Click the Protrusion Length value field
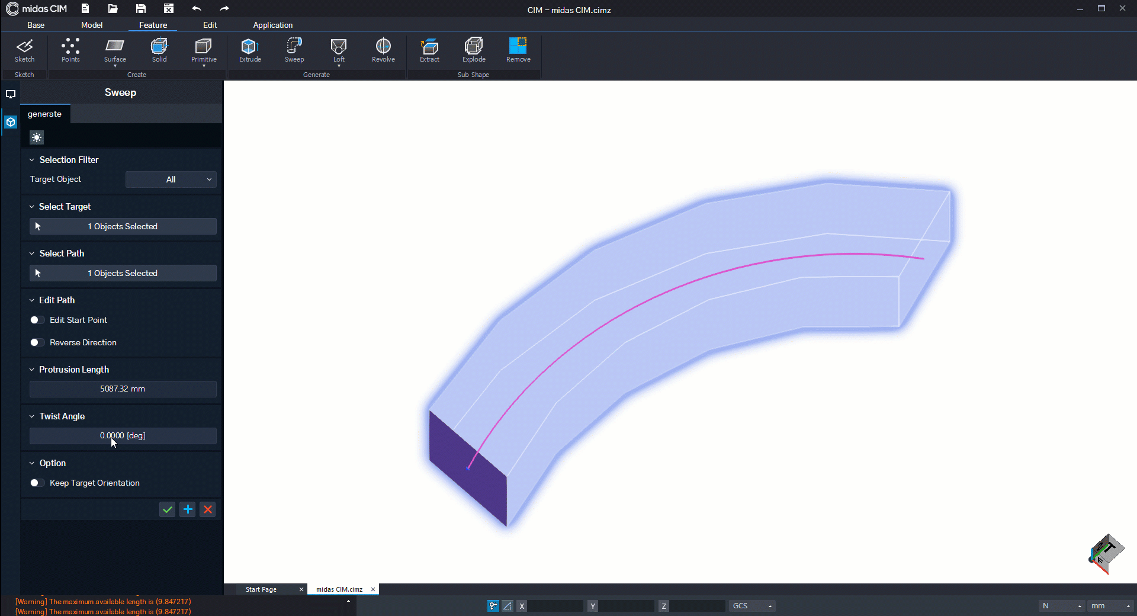Viewport: 1137px width, 616px height. click(x=123, y=389)
